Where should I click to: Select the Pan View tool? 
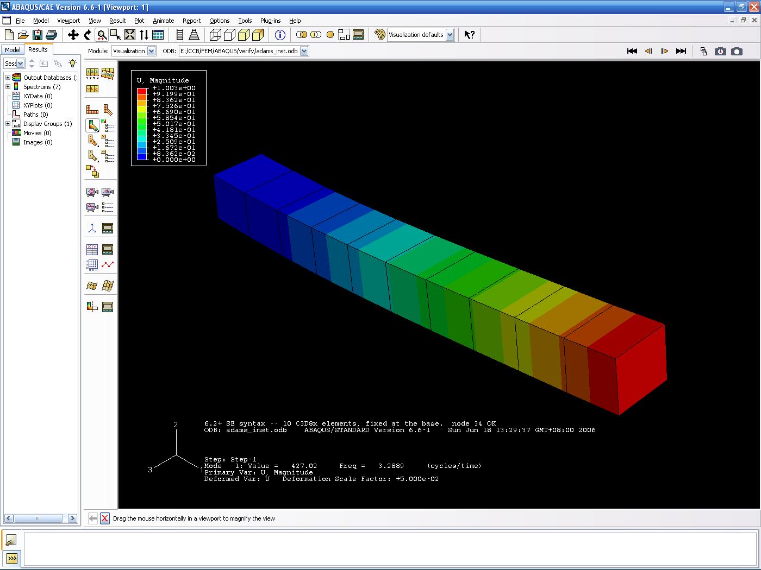(x=73, y=35)
